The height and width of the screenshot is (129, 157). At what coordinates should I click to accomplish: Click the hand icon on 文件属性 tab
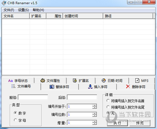point(43,81)
